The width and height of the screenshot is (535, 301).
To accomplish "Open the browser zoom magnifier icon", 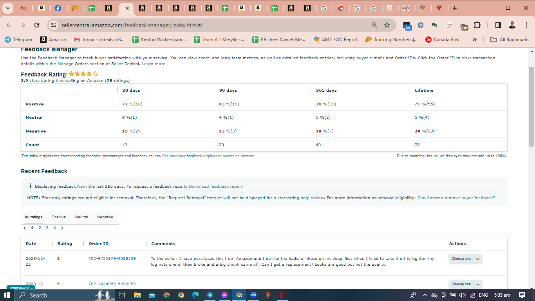I will (374, 25).
